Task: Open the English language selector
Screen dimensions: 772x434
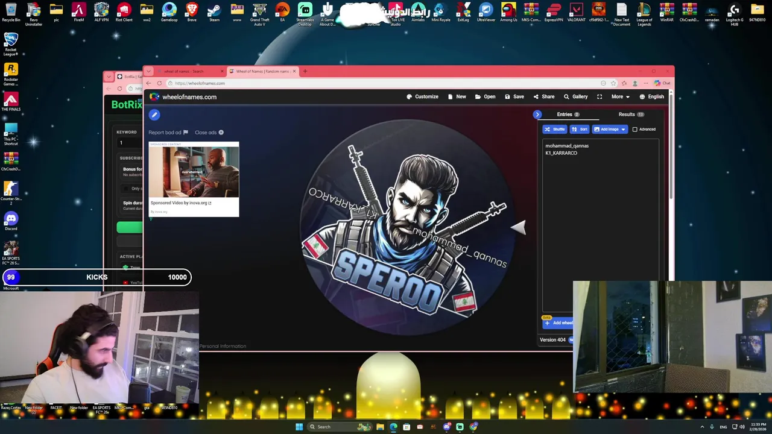Action: [x=652, y=96]
